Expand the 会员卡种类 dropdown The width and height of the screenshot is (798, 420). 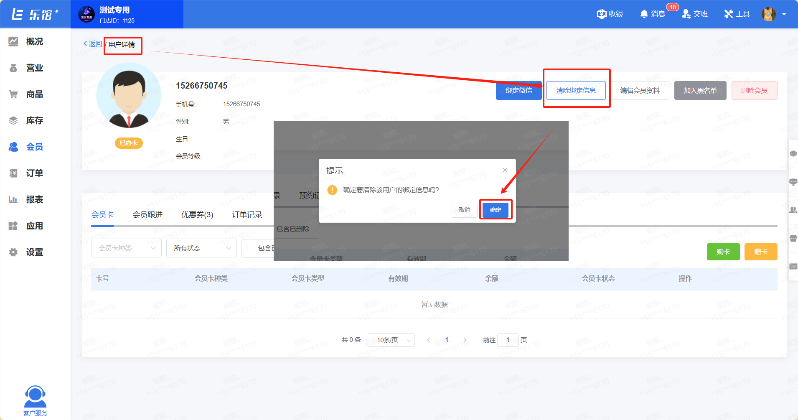[126, 248]
